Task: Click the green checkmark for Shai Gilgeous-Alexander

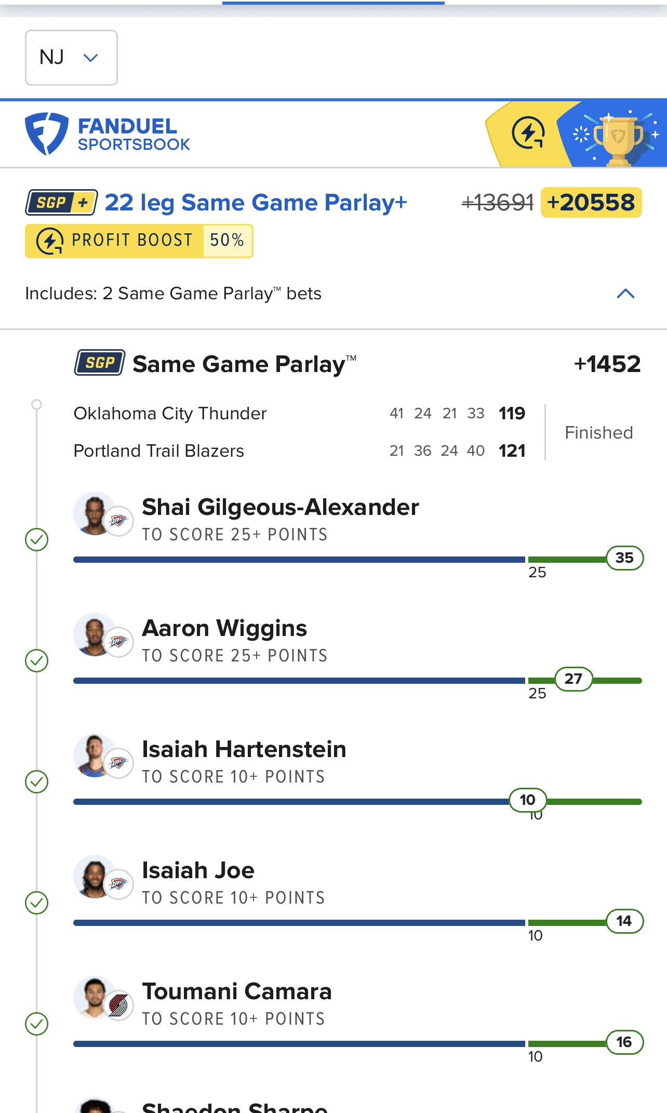Action: pyautogui.click(x=37, y=539)
